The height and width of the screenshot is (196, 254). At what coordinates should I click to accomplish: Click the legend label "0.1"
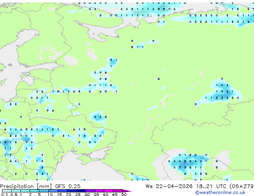point(4,194)
